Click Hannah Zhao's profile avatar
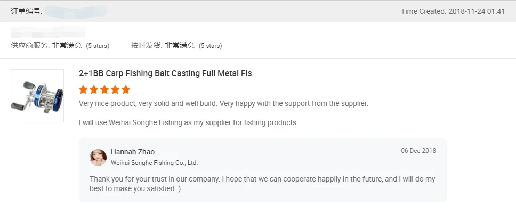This screenshot has width=516, height=214. [x=98, y=157]
